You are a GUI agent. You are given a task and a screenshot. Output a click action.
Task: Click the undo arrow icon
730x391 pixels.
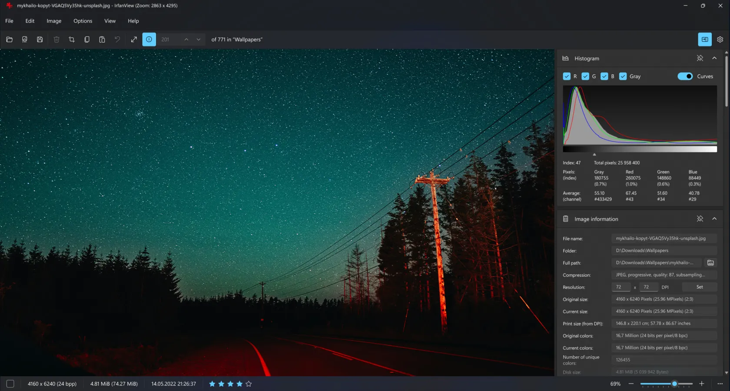[117, 40]
